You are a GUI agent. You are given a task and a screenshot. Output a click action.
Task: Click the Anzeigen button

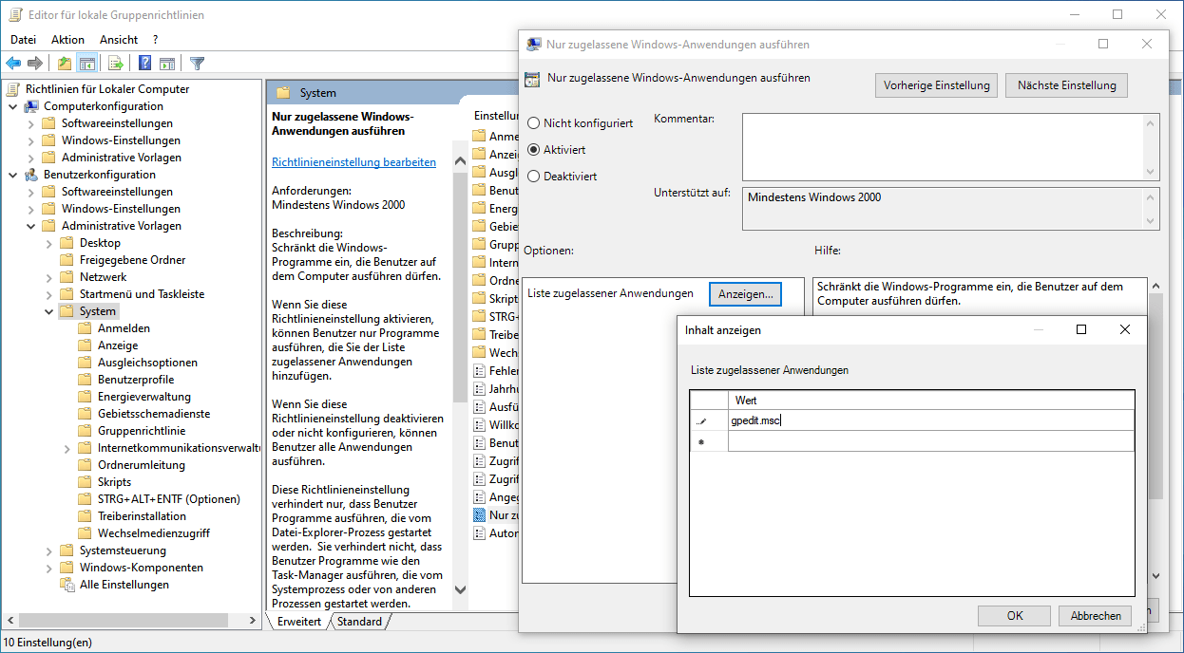click(x=745, y=294)
